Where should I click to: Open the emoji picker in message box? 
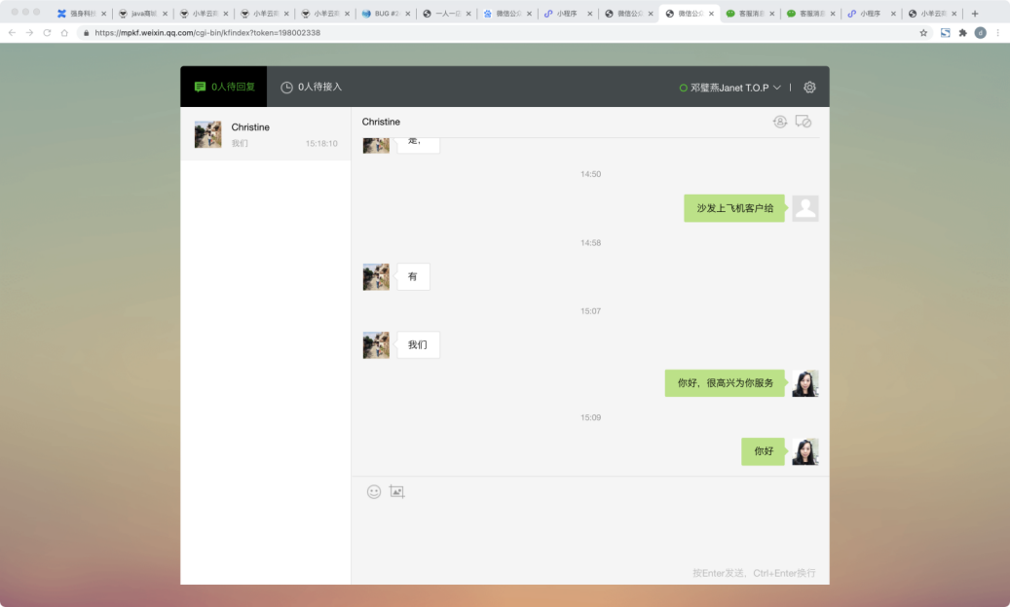click(374, 492)
